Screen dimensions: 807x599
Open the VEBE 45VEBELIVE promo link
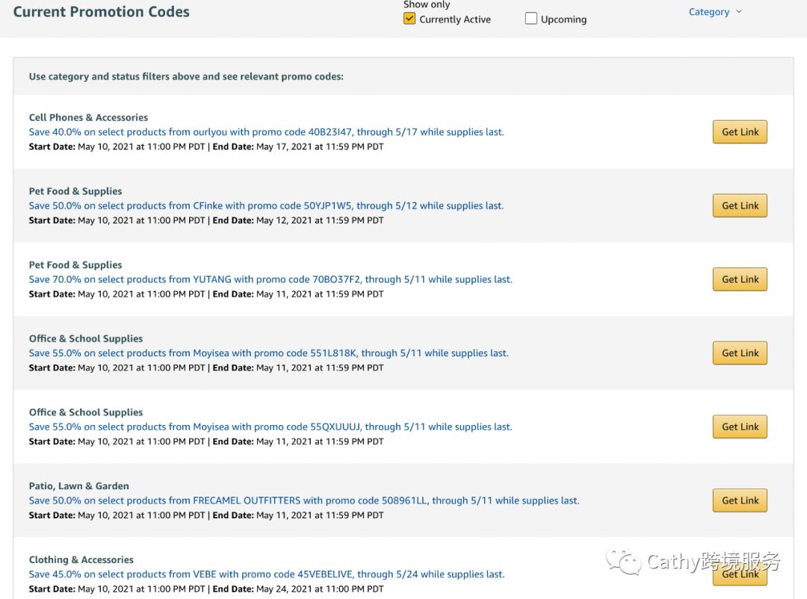[x=267, y=574]
